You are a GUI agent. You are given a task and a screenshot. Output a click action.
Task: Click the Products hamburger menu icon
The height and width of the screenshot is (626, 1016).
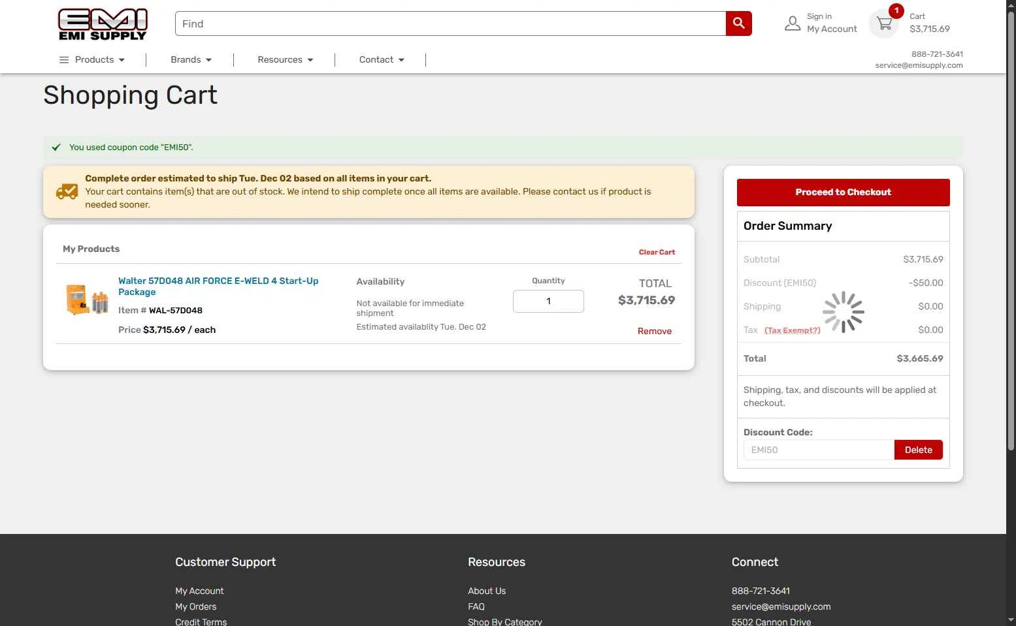[x=64, y=60]
